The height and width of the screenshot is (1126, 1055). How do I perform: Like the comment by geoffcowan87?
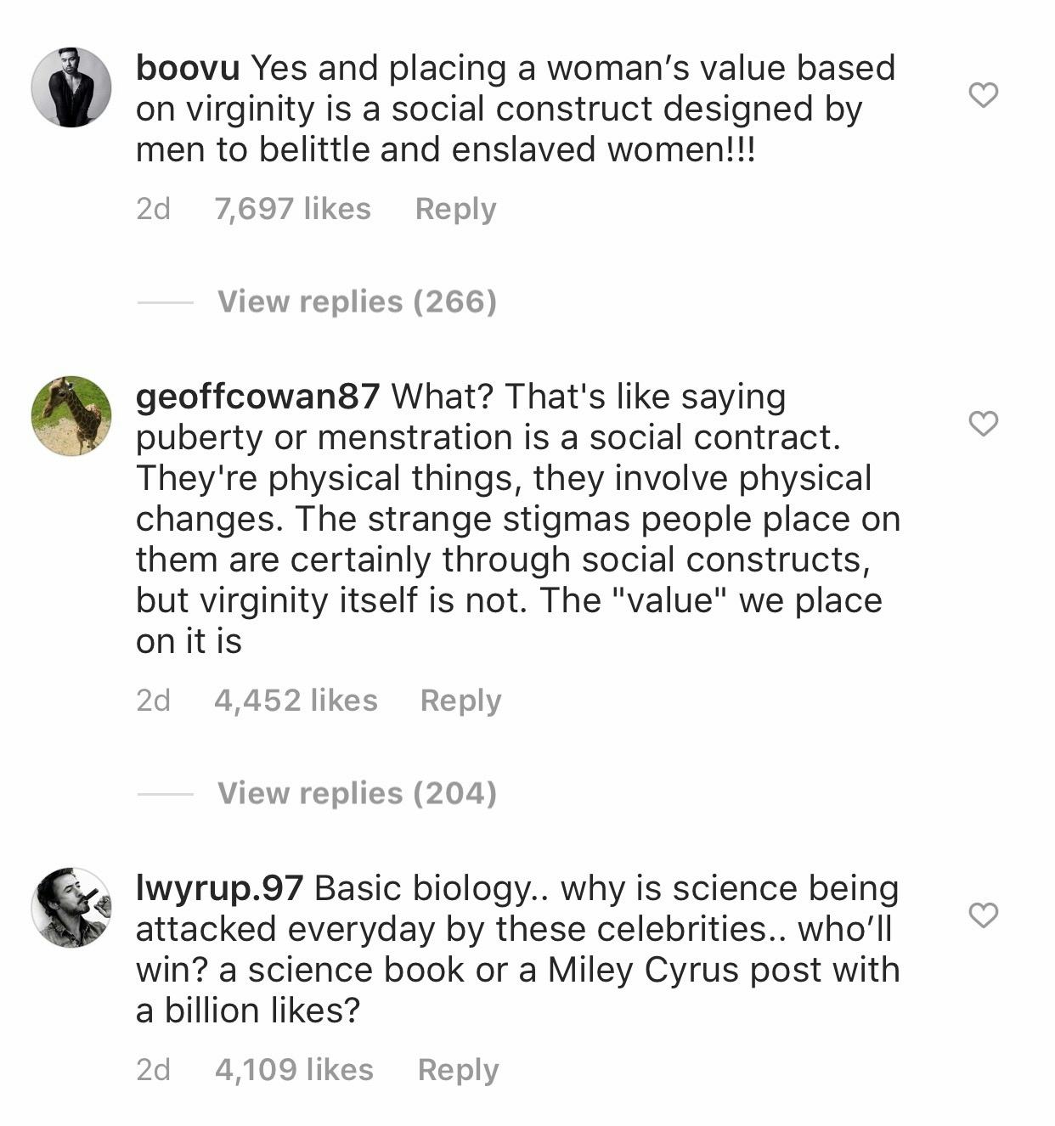(x=983, y=423)
